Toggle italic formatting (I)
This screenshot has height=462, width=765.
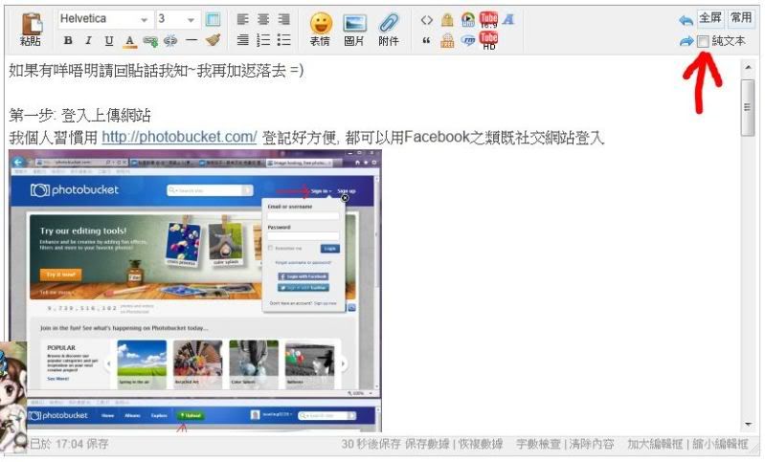pos(88,40)
